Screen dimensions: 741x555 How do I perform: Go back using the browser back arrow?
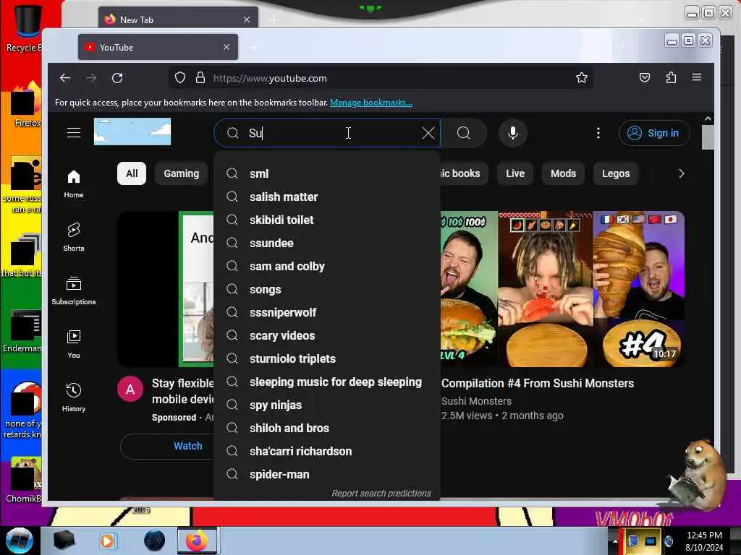65,78
